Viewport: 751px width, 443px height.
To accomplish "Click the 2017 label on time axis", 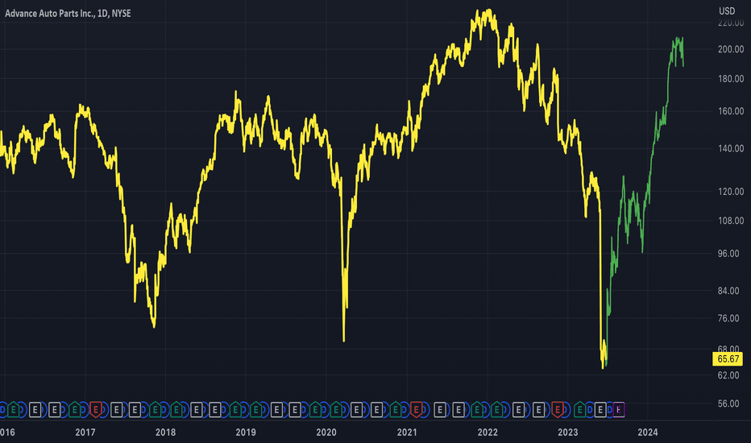I will (85, 433).
